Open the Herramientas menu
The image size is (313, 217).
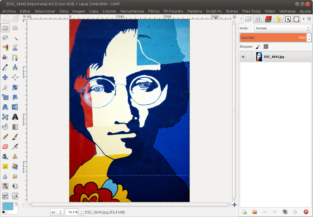point(132,11)
